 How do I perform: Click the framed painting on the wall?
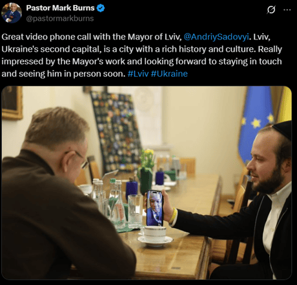click(12, 103)
